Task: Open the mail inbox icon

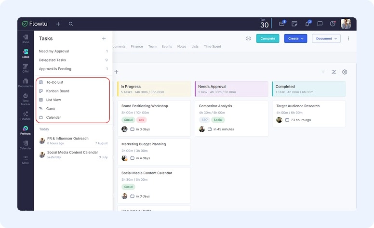Action: [282, 24]
